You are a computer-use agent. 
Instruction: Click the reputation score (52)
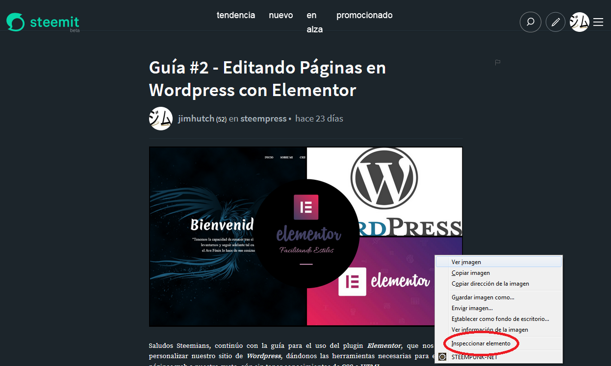(x=221, y=119)
